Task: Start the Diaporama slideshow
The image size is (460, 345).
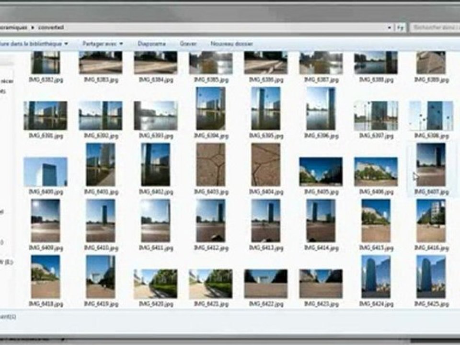Action: coord(152,44)
